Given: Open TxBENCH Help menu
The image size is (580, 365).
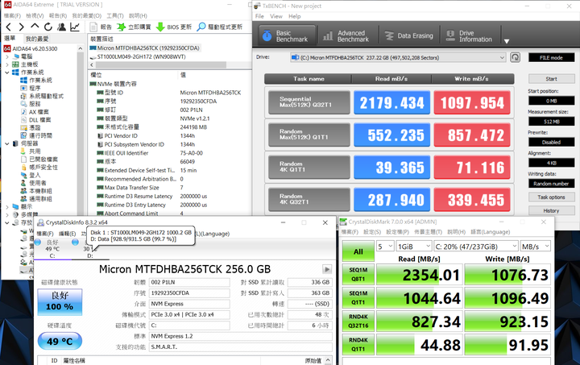Looking at the screenshot, I should [295, 16].
